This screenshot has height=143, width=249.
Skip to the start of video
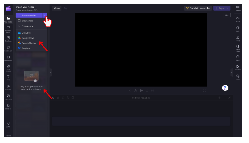point(130,90)
